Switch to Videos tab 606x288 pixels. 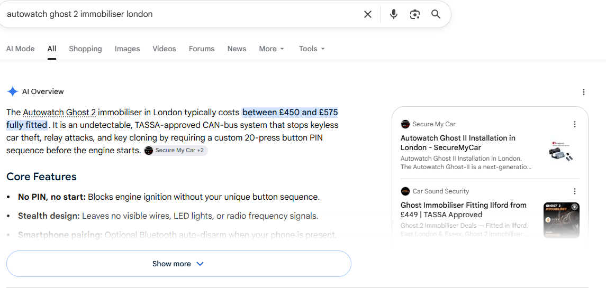(164, 49)
